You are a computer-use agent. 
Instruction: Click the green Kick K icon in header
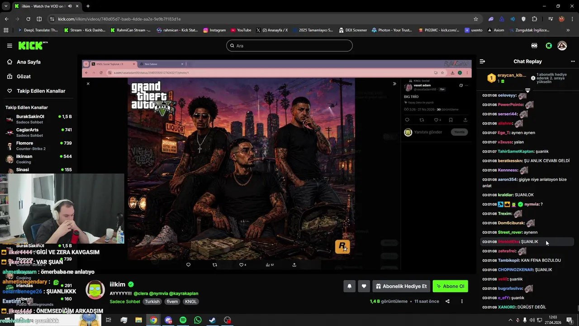click(549, 46)
